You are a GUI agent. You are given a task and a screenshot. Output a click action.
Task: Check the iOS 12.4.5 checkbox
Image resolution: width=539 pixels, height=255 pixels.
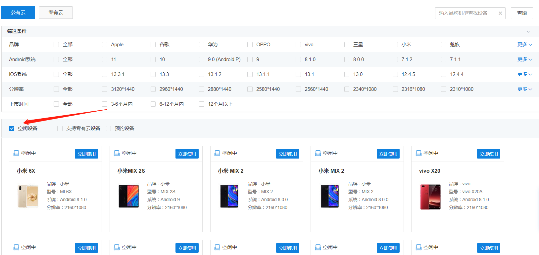pos(395,74)
